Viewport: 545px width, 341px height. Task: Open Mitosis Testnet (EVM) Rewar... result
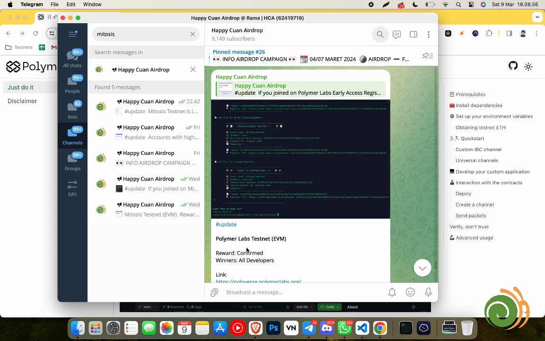[x=146, y=209]
